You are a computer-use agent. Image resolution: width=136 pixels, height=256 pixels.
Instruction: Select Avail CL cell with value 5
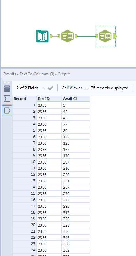[x=76, y=105]
